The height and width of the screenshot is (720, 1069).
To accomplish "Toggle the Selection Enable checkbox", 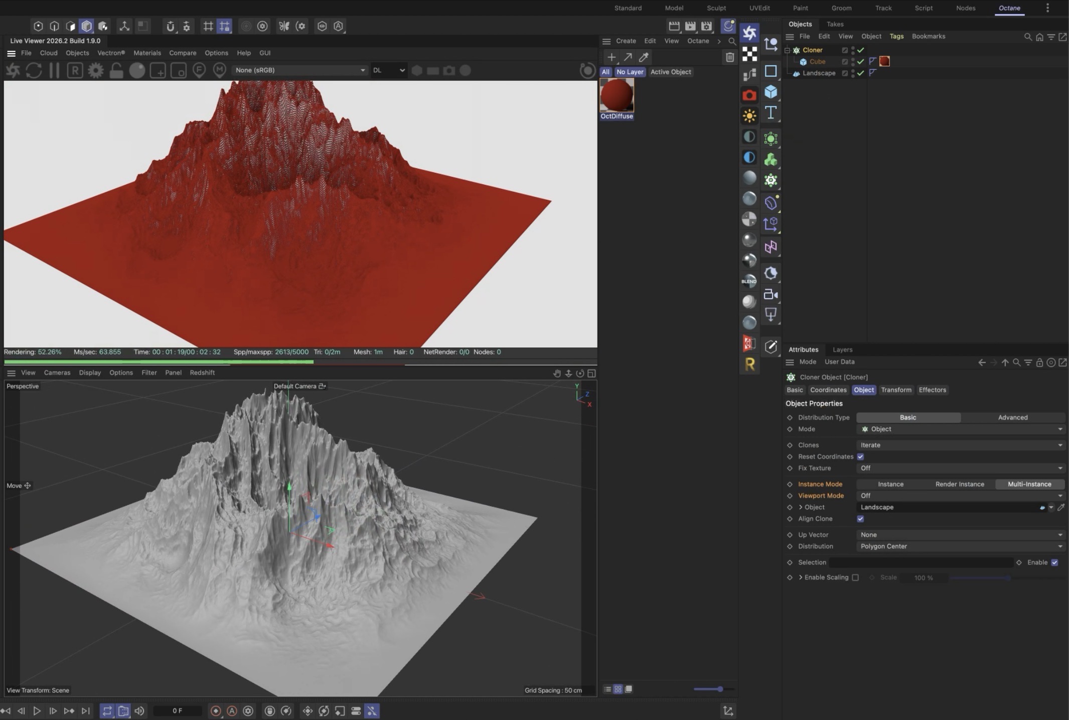I will 1054,562.
